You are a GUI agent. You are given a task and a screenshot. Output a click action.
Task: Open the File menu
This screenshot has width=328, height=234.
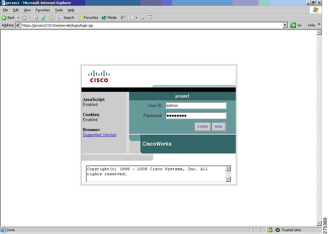(5, 10)
